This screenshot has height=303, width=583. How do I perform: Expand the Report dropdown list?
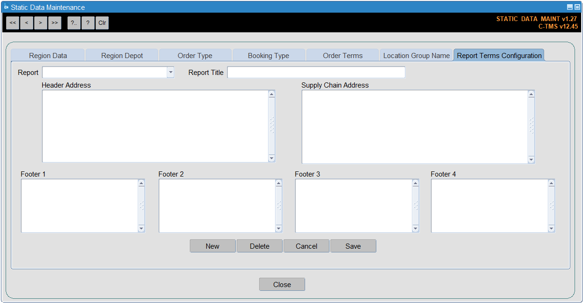pyautogui.click(x=171, y=72)
